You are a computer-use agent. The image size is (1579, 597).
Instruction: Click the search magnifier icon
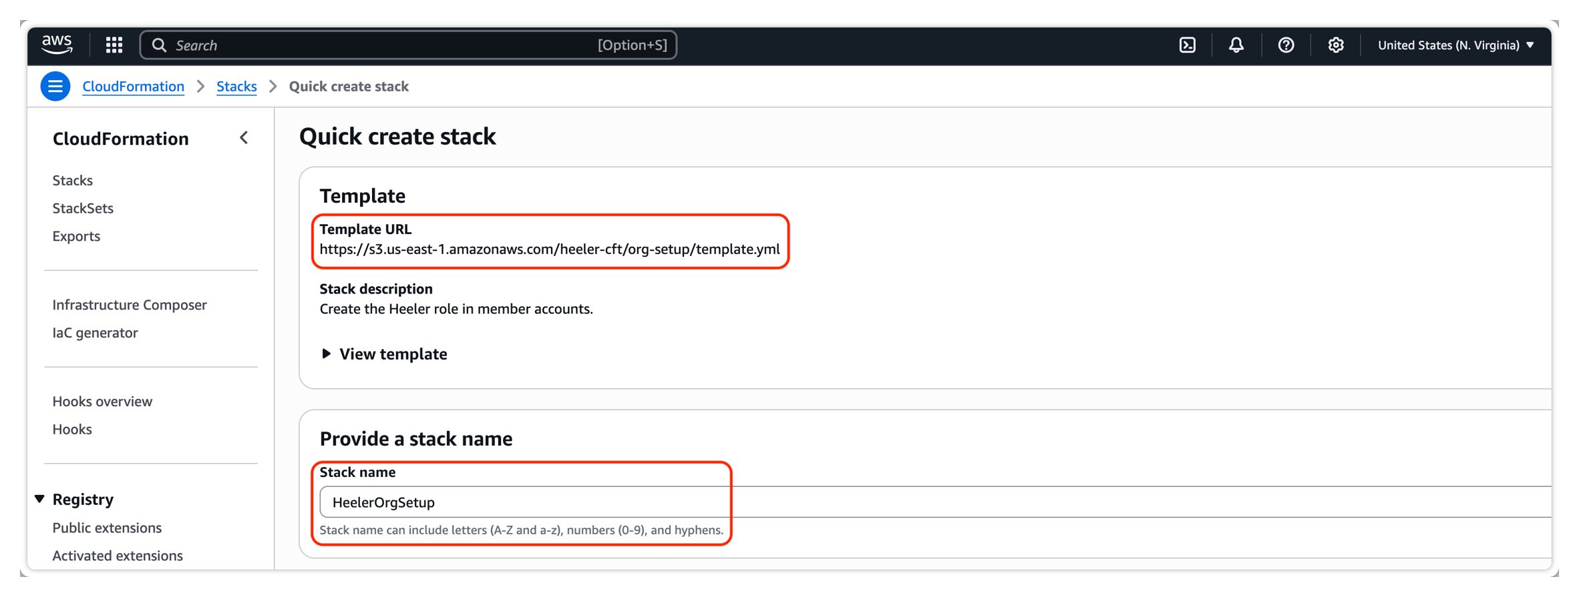click(x=159, y=45)
